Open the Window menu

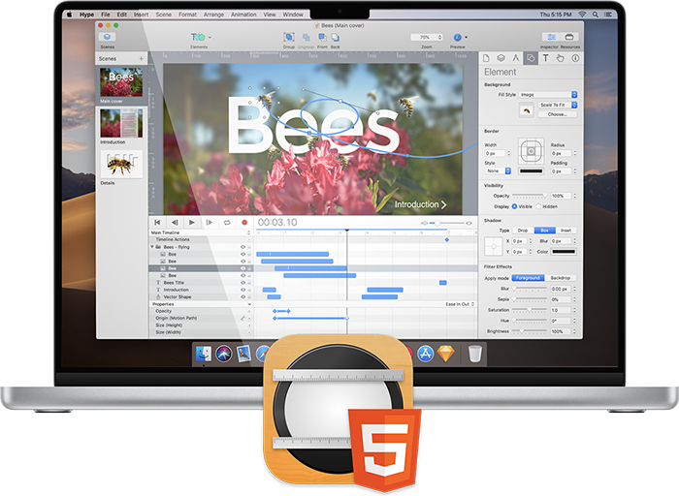(293, 15)
